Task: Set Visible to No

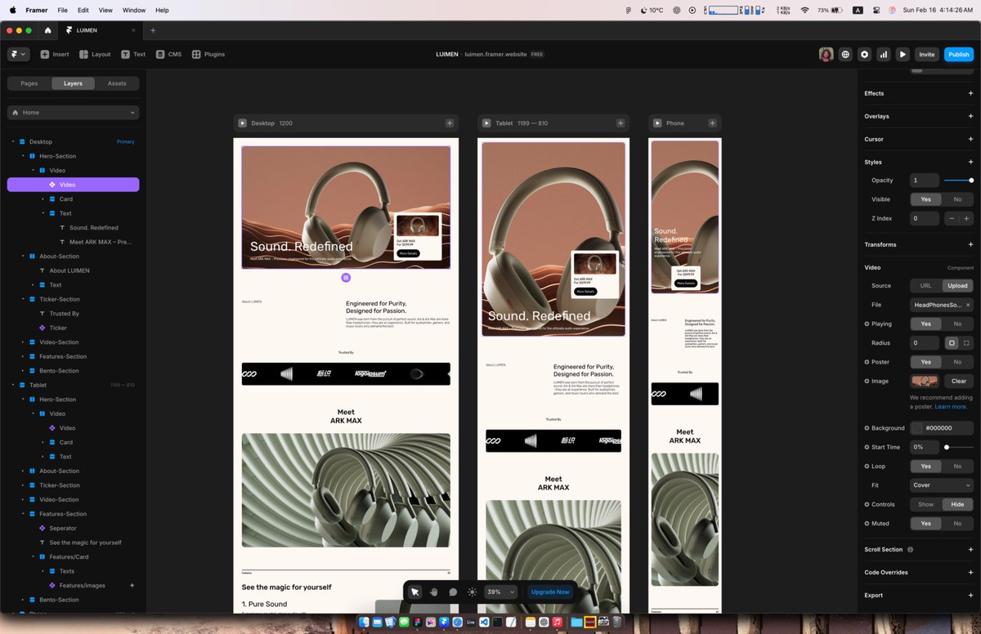Action: point(957,199)
